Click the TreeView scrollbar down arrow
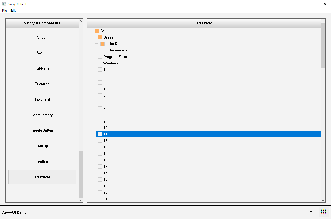The image size is (331, 219). point(323,200)
